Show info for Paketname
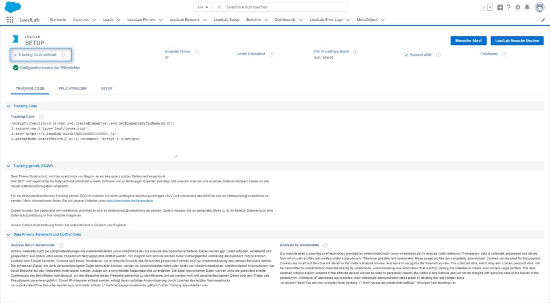This screenshot has height=303, width=550. tap(504, 54)
